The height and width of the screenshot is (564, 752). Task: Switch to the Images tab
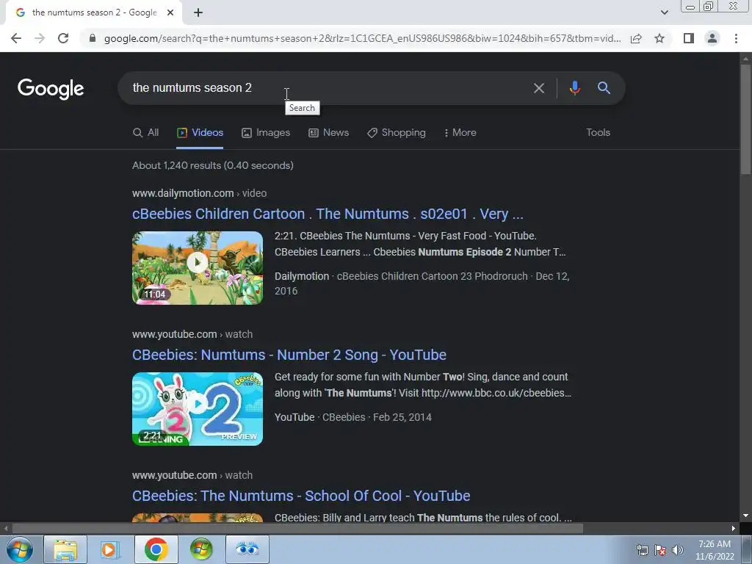(x=266, y=133)
